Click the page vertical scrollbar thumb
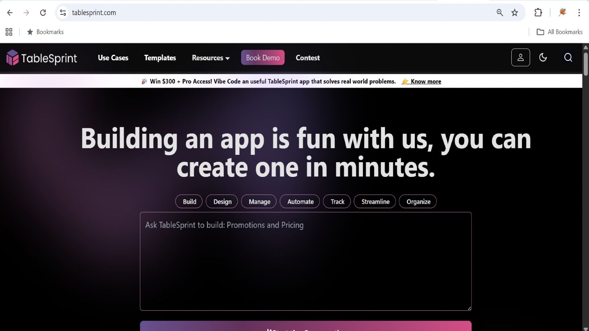Screen dimensions: 589x331 click(x=586, y=64)
